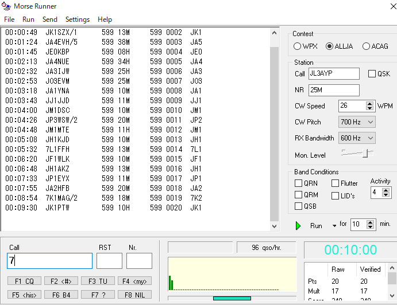Open the Run menu
The width and height of the screenshot is (397, 305).
point(28,19)
